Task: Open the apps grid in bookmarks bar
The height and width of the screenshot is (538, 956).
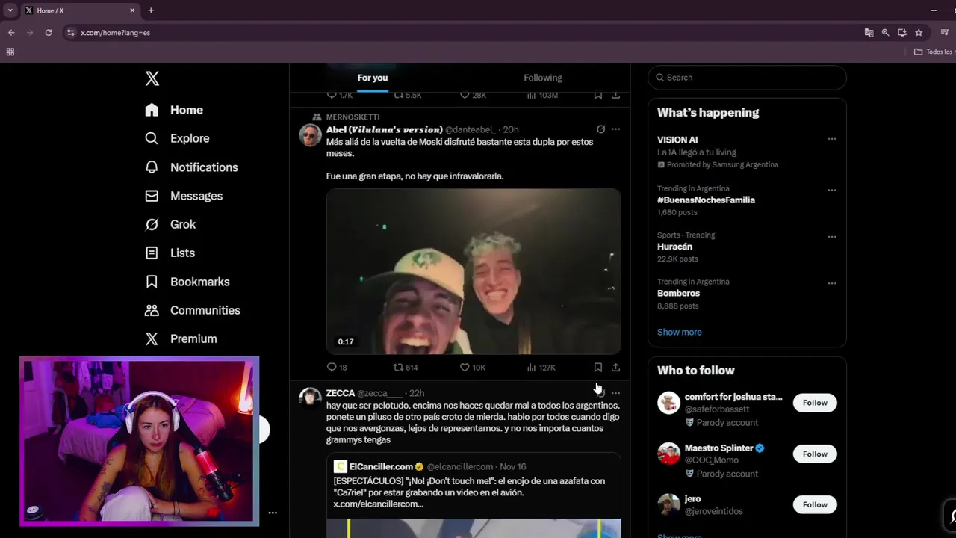Action: pyautogui.click(x=10, y=52)
